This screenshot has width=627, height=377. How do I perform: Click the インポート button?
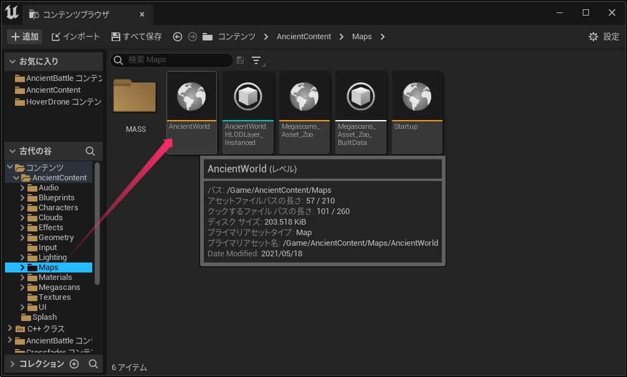(x=75, y=37)
